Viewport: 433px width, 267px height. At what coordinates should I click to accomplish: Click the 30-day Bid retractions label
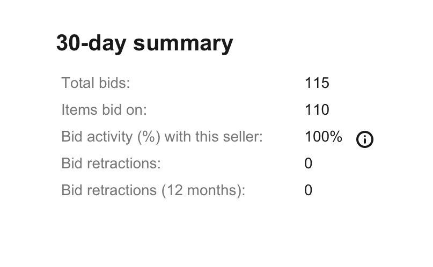[x=111, y=163]
